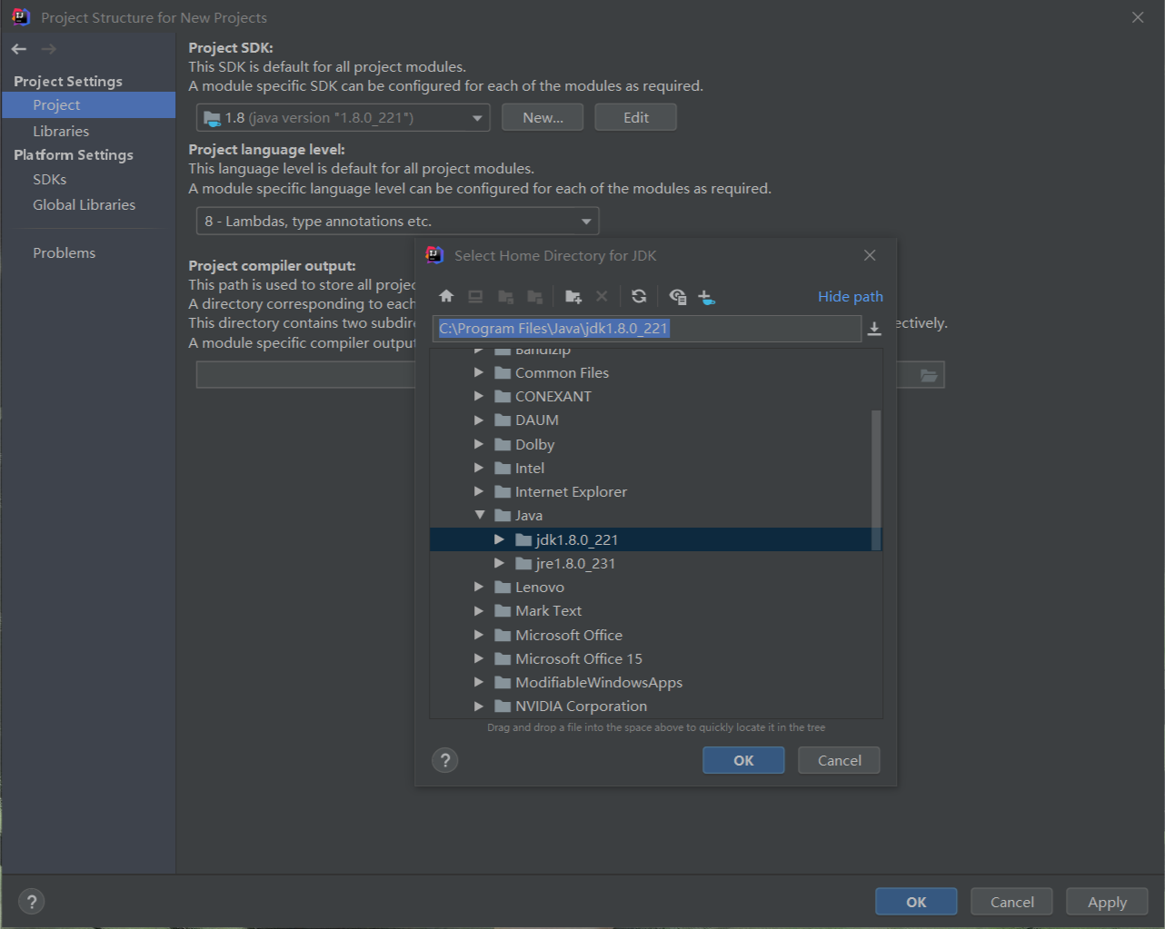Viewport: 1165px width, 929px height.
Task: Browse for compiler output folder icon
Action: 929,375
